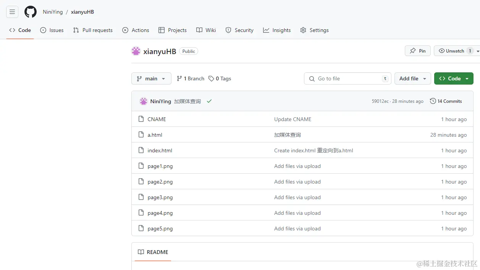Click the xianyuHB repository title

160,51
